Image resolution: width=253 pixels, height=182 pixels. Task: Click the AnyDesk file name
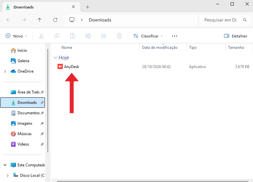click(x=72, y=67)
